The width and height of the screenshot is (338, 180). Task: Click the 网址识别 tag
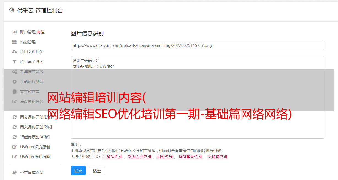pyautogui.click(x=165, y=157)
